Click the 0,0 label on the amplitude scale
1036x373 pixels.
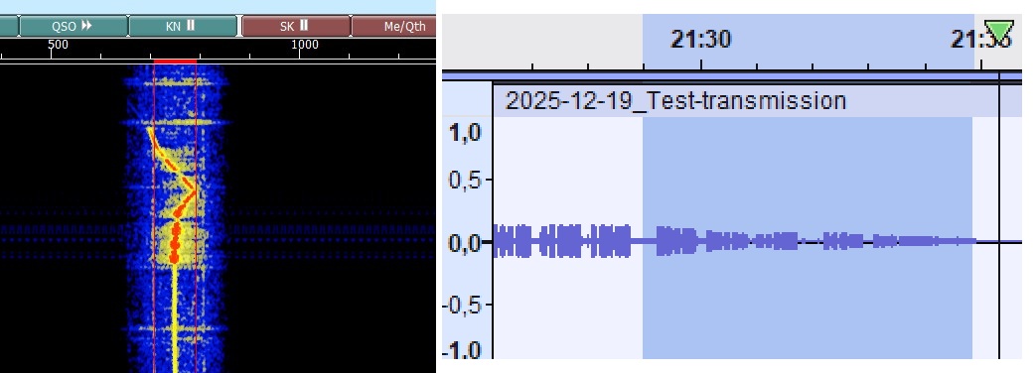(465, 243)
